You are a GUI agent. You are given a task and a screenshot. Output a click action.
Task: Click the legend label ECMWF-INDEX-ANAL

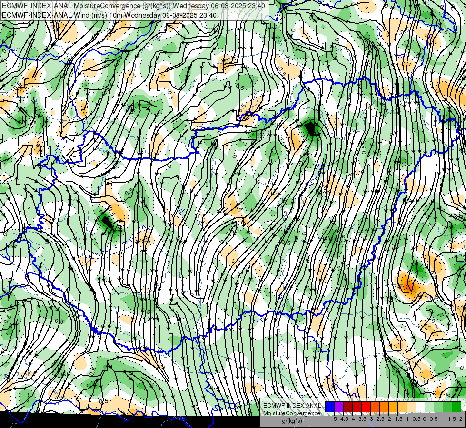pyautogui.click(x=292, y=406)
